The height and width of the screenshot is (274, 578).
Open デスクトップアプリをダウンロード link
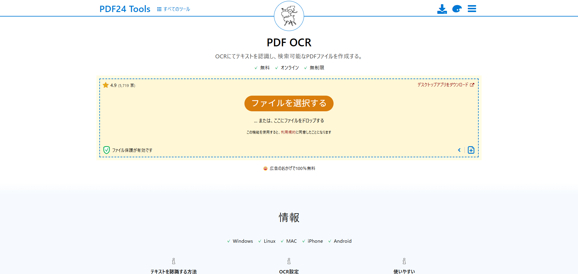point(446,85)
